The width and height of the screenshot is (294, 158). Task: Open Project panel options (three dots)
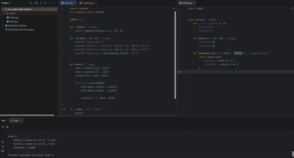pyautogui.click(x=50, y=3)
